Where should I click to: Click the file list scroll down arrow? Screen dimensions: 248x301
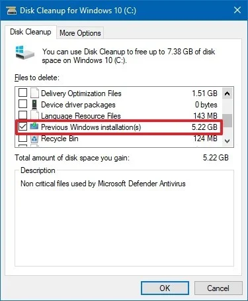(227, 141)
